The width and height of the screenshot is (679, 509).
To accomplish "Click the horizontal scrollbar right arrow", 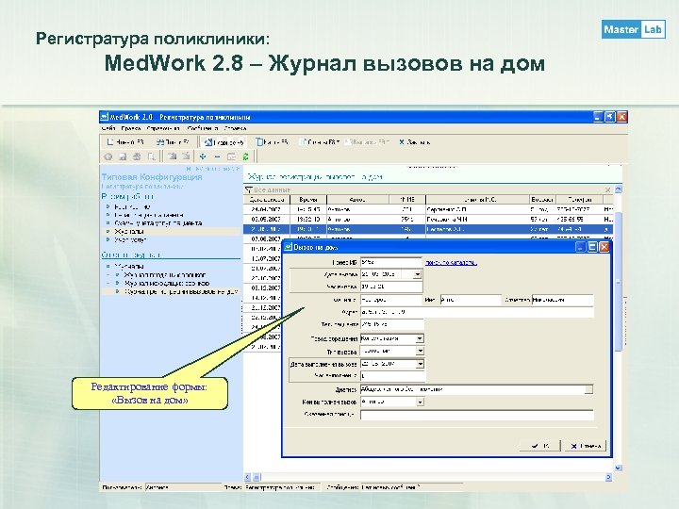I will click(x=608, y=477).
